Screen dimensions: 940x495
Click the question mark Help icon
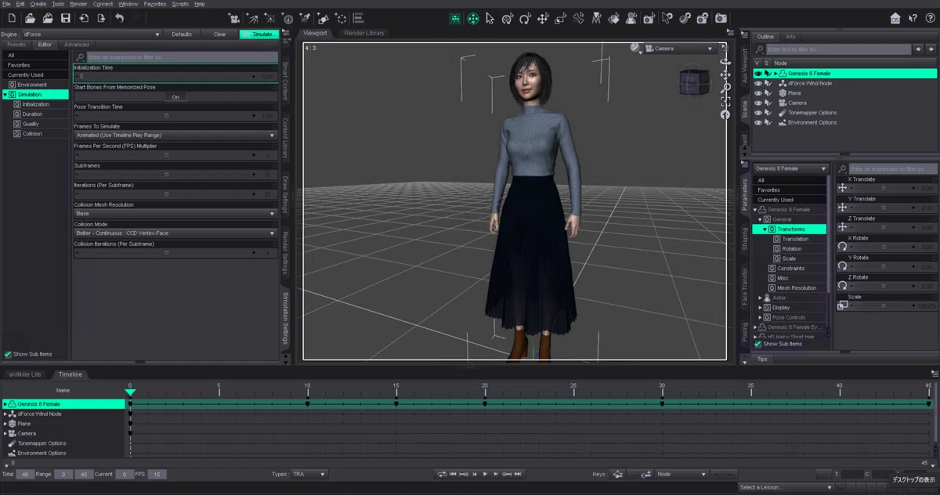tap(930, 18)
